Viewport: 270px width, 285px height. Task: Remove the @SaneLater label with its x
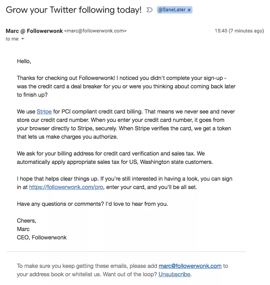click(189, 10)
